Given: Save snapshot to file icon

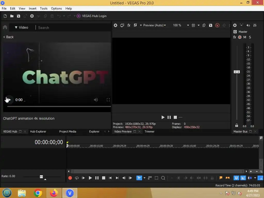Looking at the screenshot, I should click(x=211, y=25).
